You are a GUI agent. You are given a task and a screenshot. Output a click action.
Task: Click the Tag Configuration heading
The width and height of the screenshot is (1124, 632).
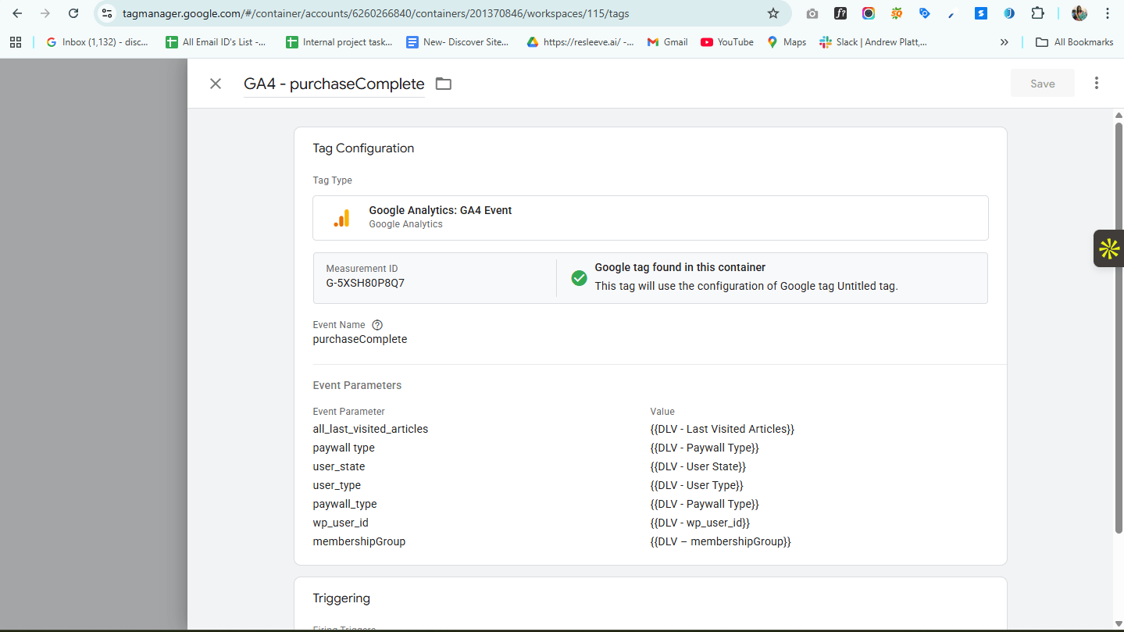click(x=363, y=148)
